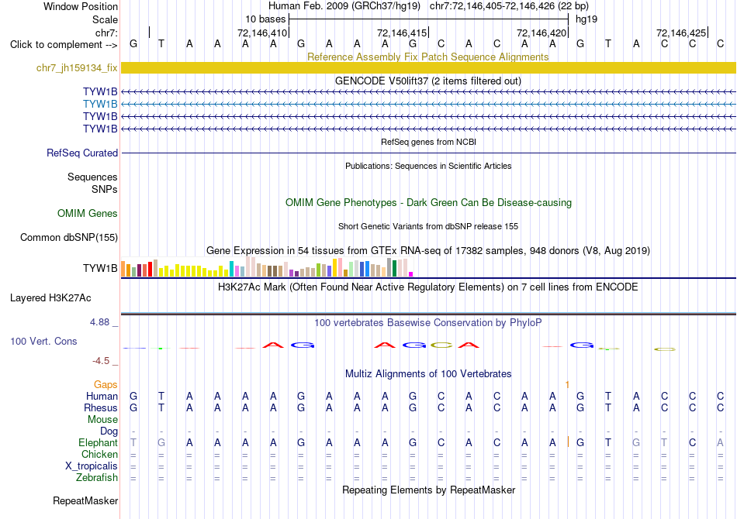Image resolution: width=737 pixels, height=519 pixels.
Task: Open the "RepeatMasker" label
Action: pos(85,501)
